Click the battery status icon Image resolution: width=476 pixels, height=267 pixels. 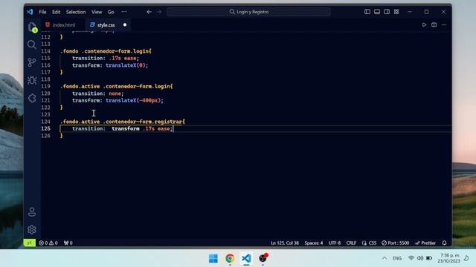429,258
